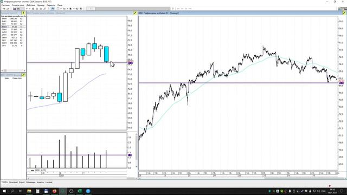Open the Создать окно menu
347x195 pixels.
18,5
